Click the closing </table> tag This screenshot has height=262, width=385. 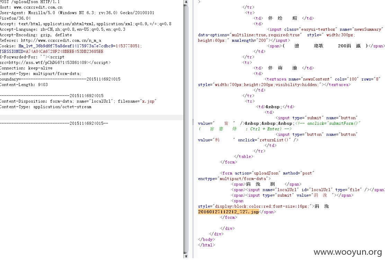[244, 156]
